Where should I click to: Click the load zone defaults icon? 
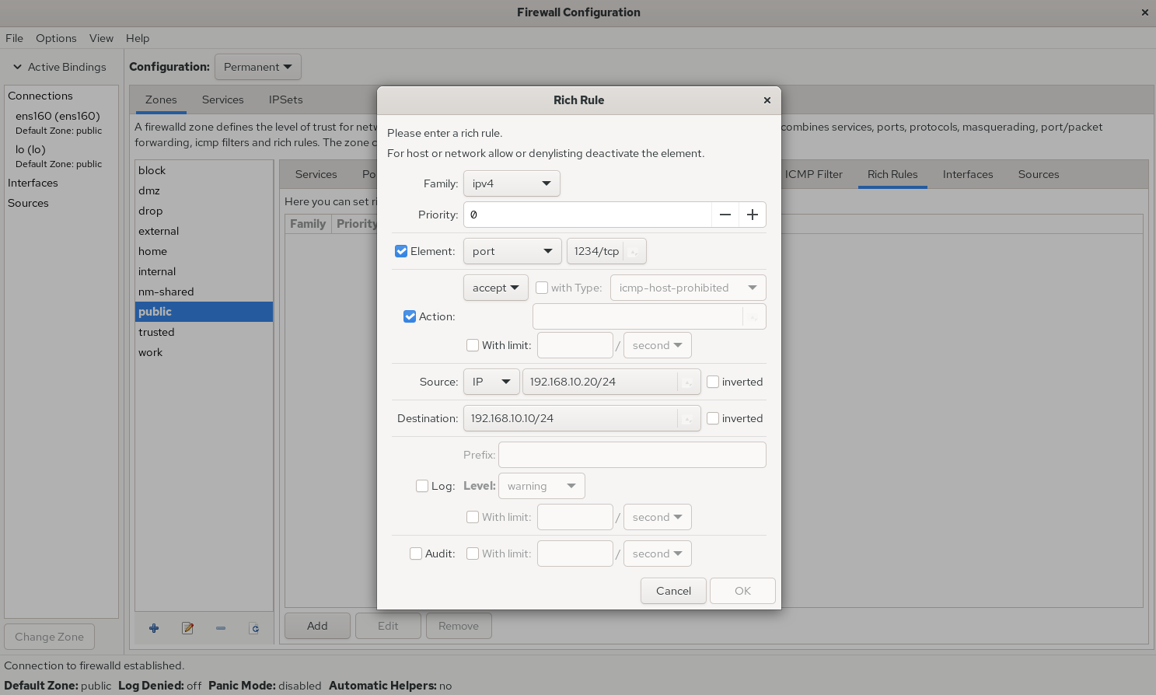[254, 628]
